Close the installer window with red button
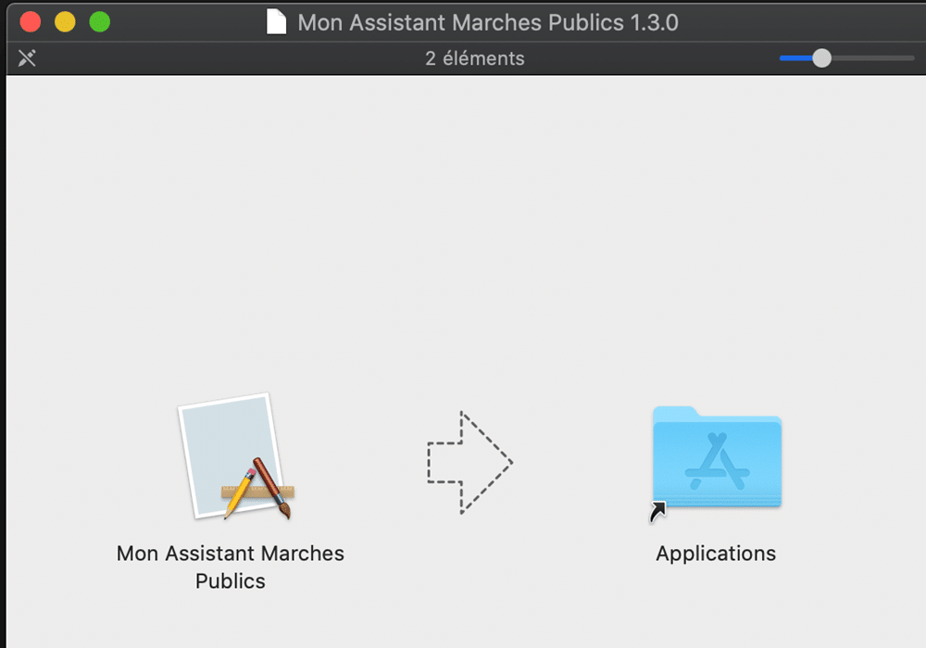The width and height of the screenshot is (926, 648). click(x=31, y=22)
